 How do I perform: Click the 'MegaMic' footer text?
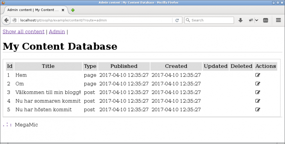[x=26, y=125]
